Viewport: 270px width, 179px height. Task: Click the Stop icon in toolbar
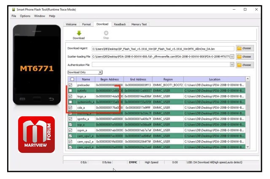pyautogui.click(x=106, y=33)
